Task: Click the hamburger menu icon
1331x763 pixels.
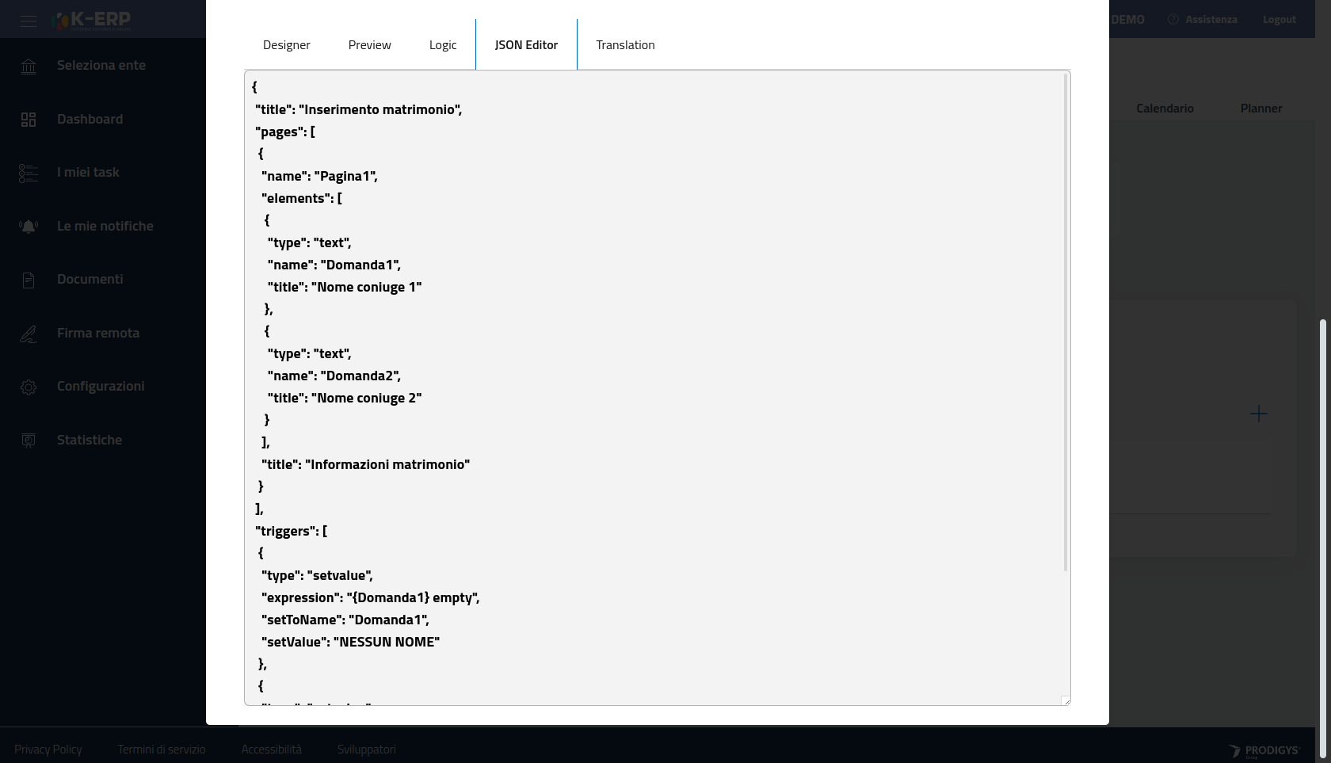Action: 29,21
